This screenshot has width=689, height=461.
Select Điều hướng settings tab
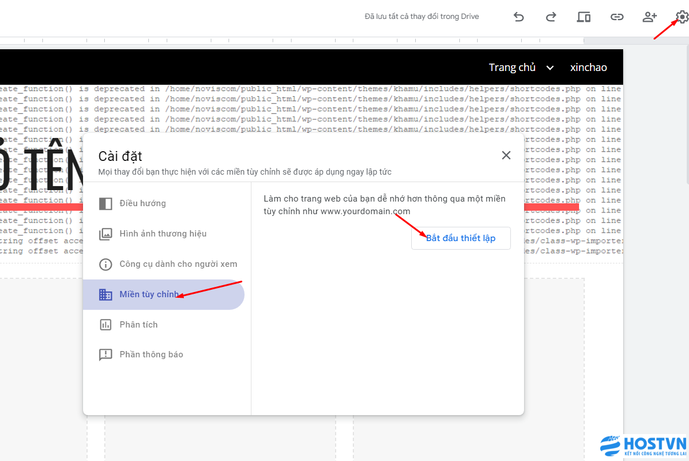[164, 203]
